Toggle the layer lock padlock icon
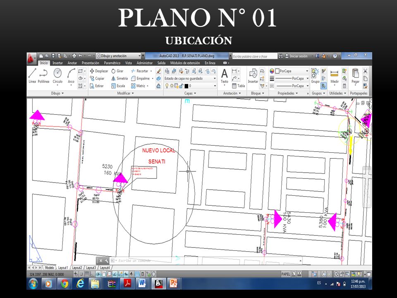This screenshot has height=298, width=397. (x=181, y=86)
